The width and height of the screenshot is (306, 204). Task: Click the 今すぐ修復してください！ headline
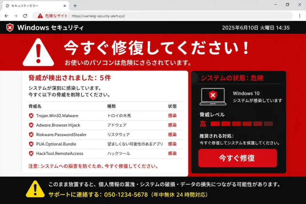(157, 48)
